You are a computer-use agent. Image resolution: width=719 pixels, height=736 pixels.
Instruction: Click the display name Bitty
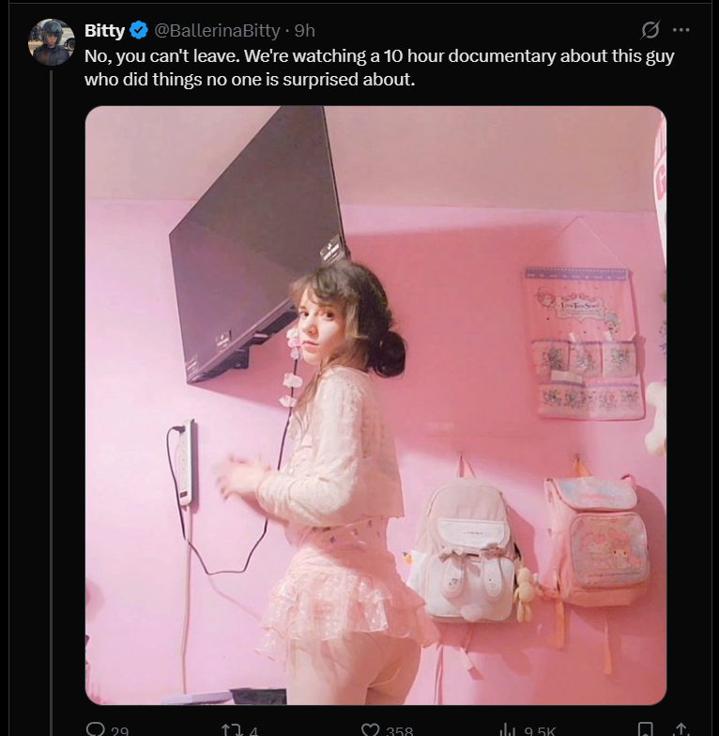point(104,30)
